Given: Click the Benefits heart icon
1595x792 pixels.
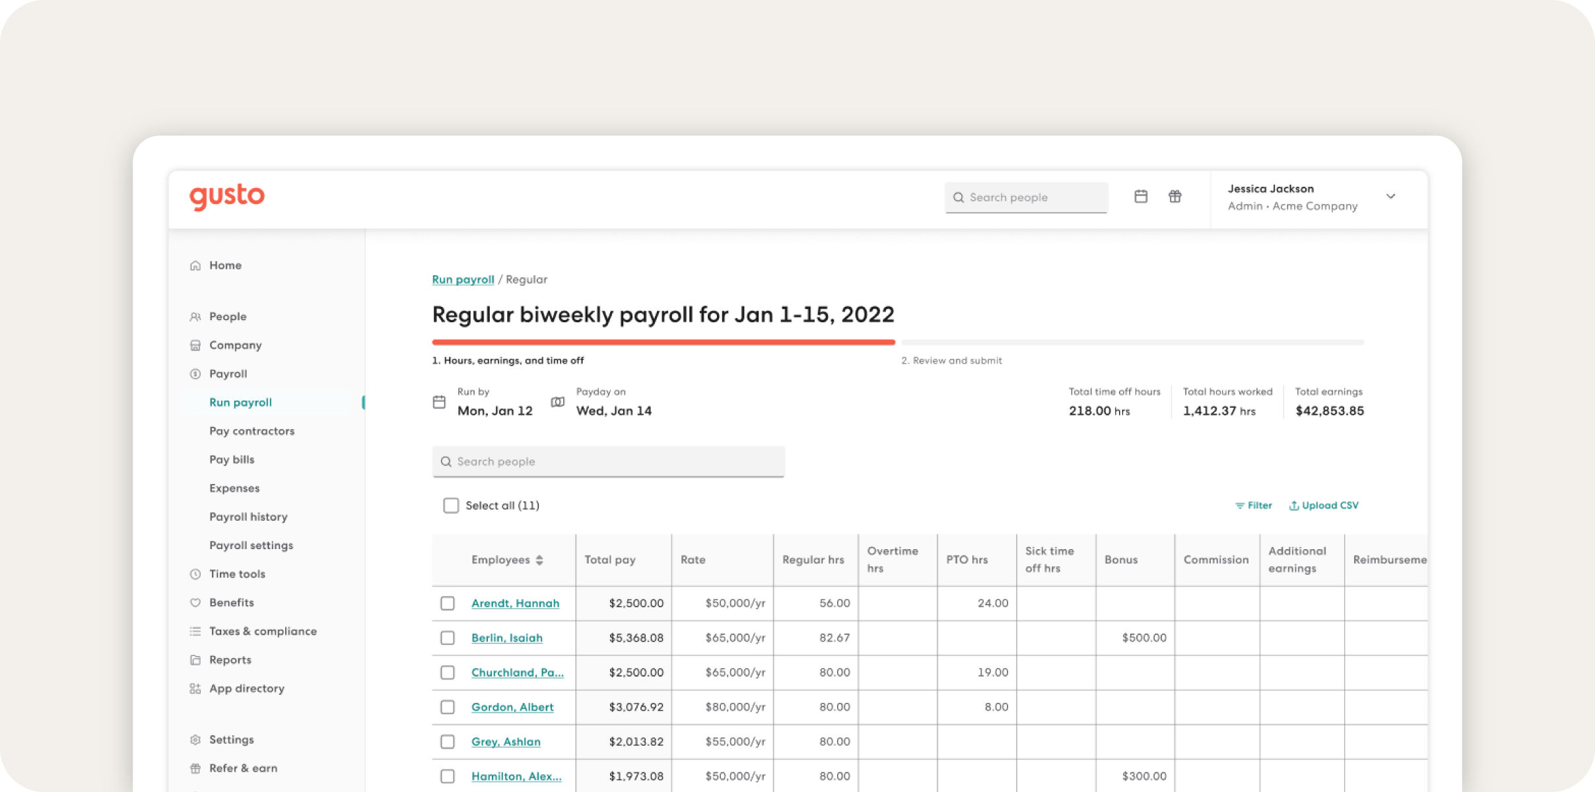Looking at the screenshot, I should click(x=195, y=603).
